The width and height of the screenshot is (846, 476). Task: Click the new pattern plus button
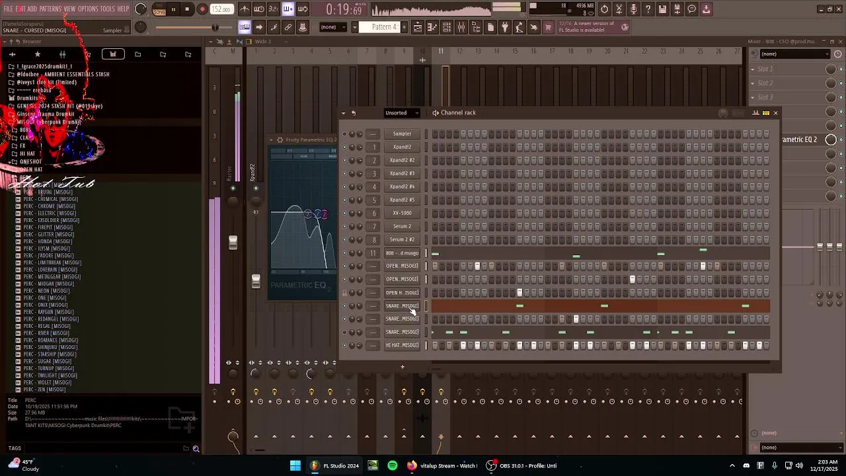[405, 27]
